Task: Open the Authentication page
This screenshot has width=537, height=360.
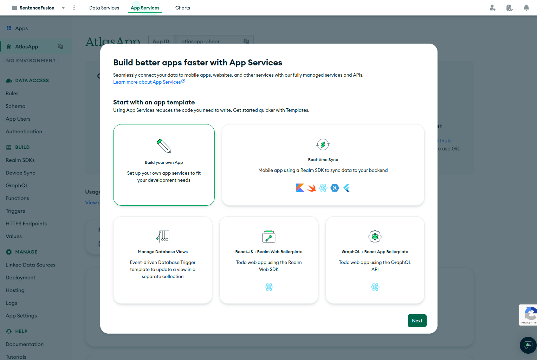Action: (24, 131)
